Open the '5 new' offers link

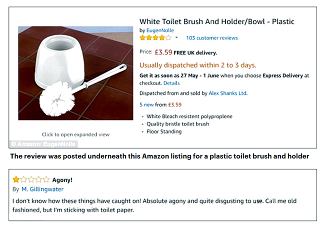point(148,104)
